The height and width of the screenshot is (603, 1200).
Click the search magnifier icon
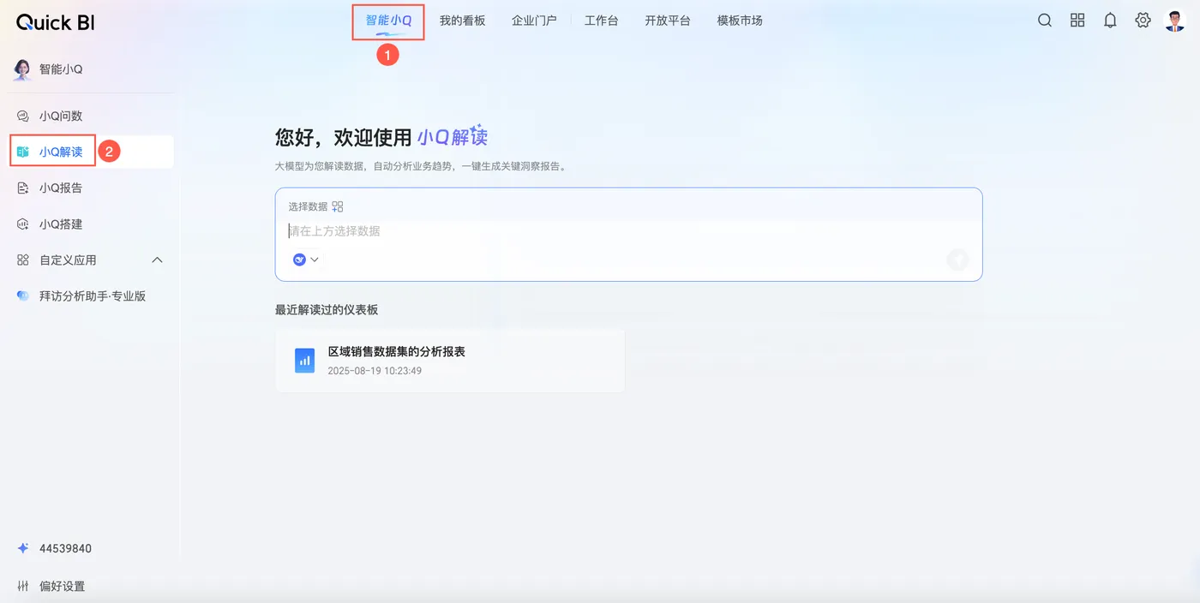pyautogui.click(x=1045, y=21)
